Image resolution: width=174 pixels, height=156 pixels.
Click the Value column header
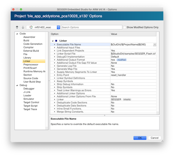point(133,34)
